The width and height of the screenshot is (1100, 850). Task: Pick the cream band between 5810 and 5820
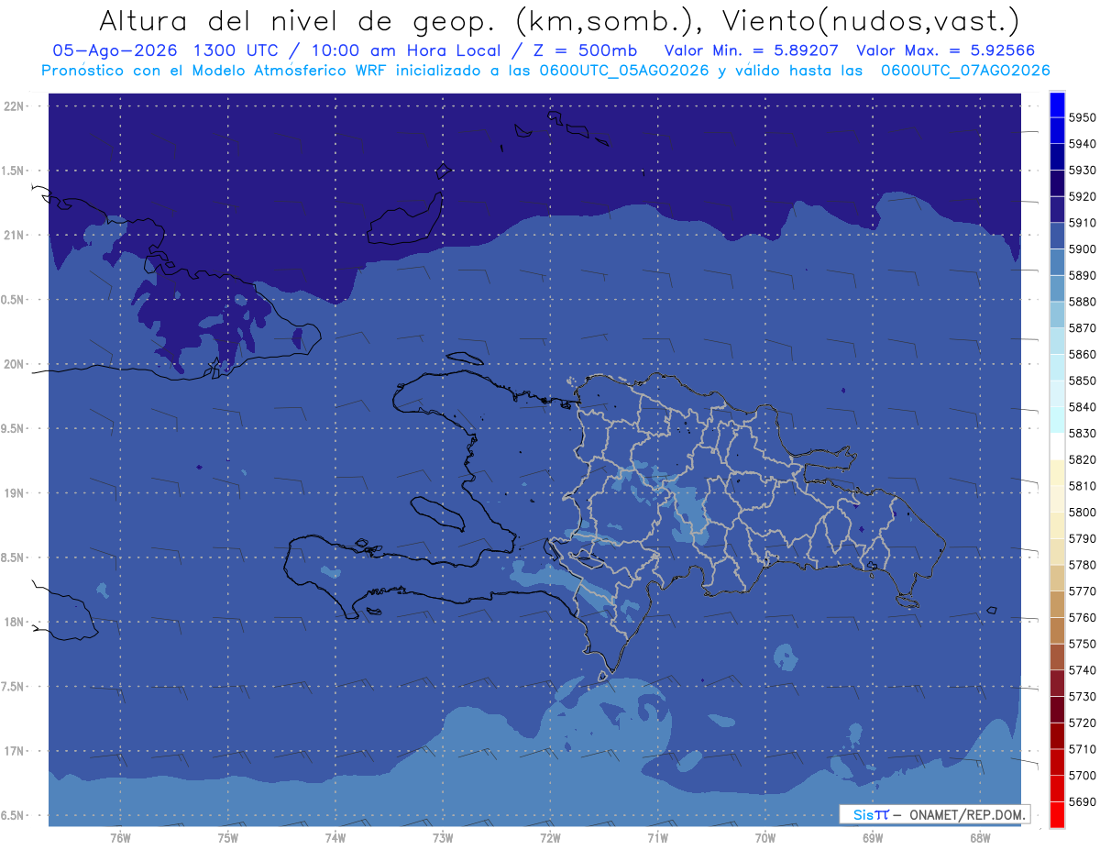(x=1056, y=472)
